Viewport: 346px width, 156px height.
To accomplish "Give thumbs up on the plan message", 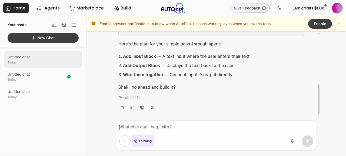I will tap(132, 108).
